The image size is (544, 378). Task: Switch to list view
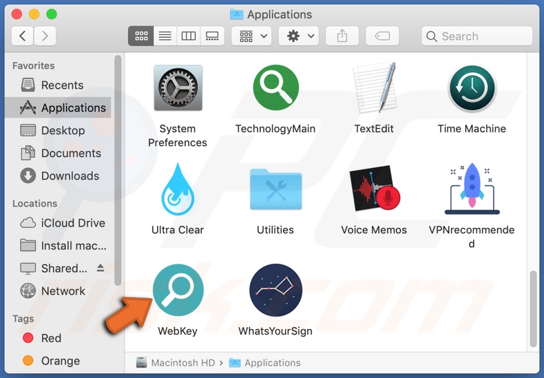click(165, 36)
